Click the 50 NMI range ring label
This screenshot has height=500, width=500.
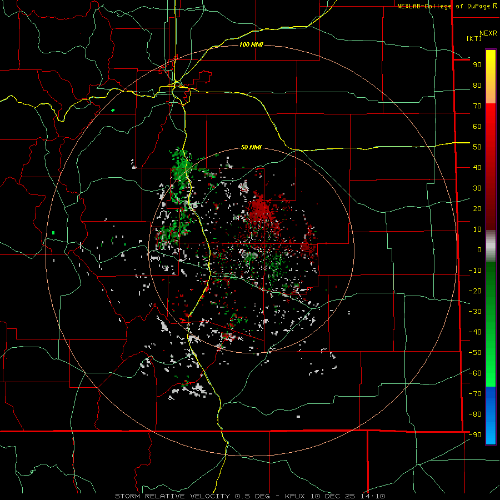[x=251, y=147]
